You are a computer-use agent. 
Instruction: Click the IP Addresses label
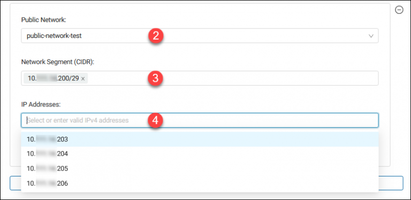point(41,105)
